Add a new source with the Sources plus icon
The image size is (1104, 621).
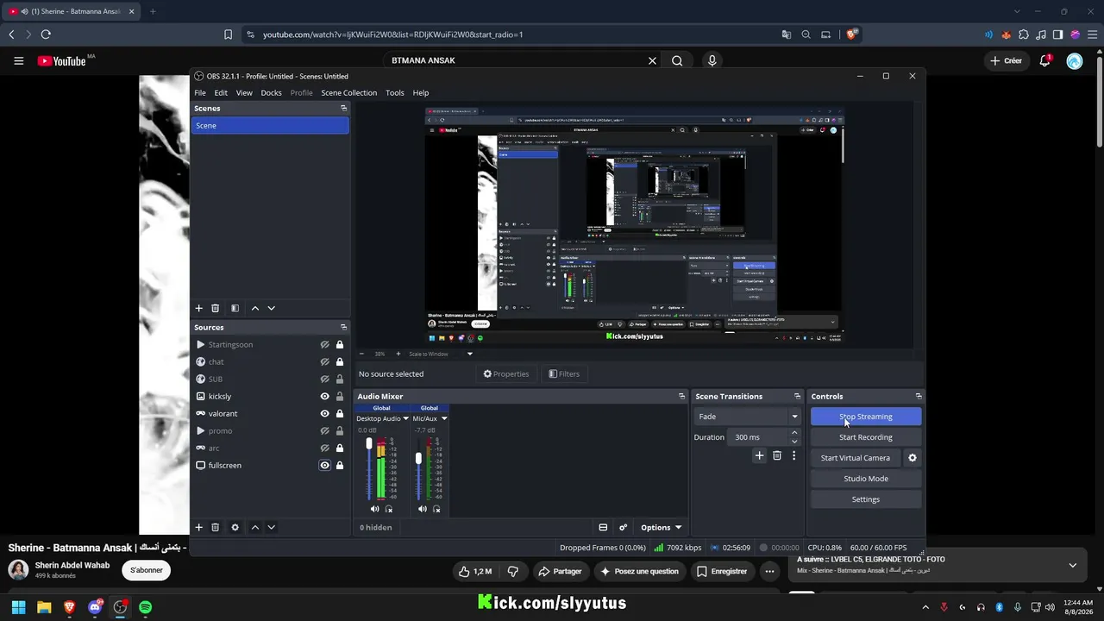point(198,527)
